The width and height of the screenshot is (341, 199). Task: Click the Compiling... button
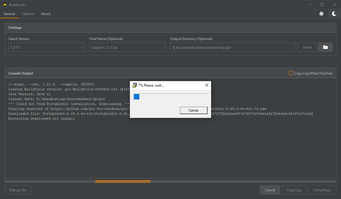coord(322,190)
